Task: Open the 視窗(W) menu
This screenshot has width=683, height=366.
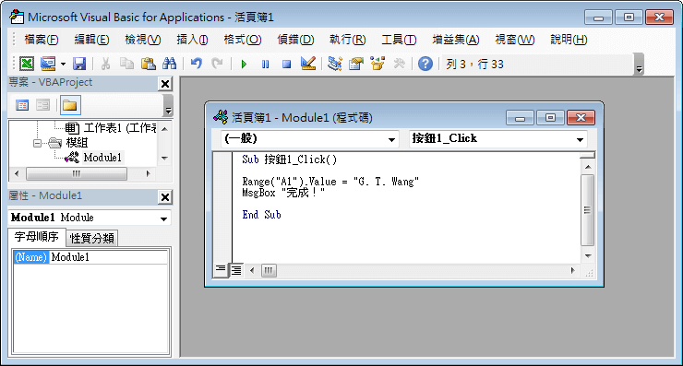Action: [514, 40]
